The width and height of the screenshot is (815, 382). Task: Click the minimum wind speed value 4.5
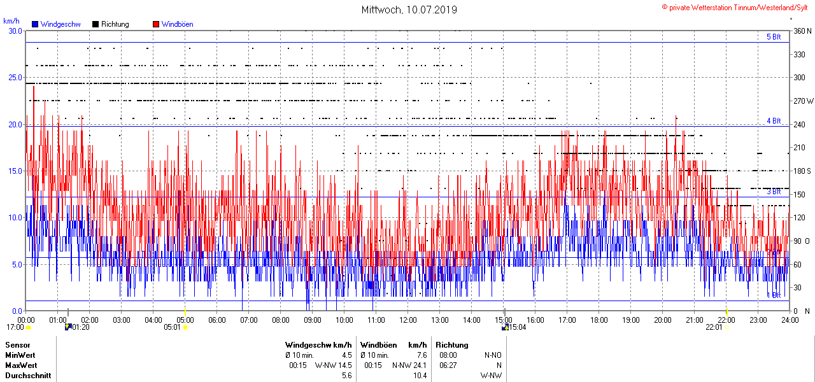tap(347, 355)
